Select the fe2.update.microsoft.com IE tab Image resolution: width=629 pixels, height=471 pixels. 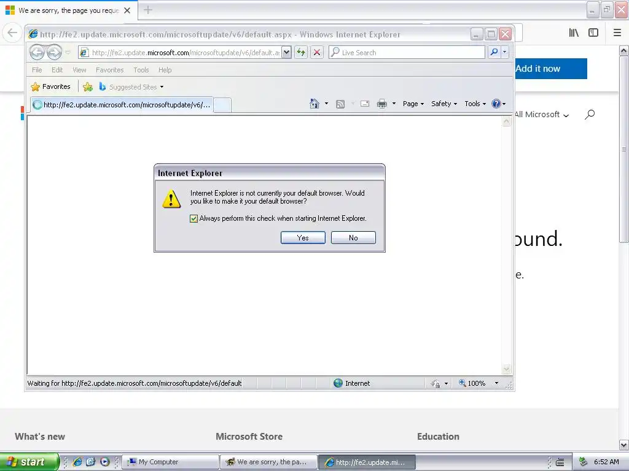click(122, 105)
